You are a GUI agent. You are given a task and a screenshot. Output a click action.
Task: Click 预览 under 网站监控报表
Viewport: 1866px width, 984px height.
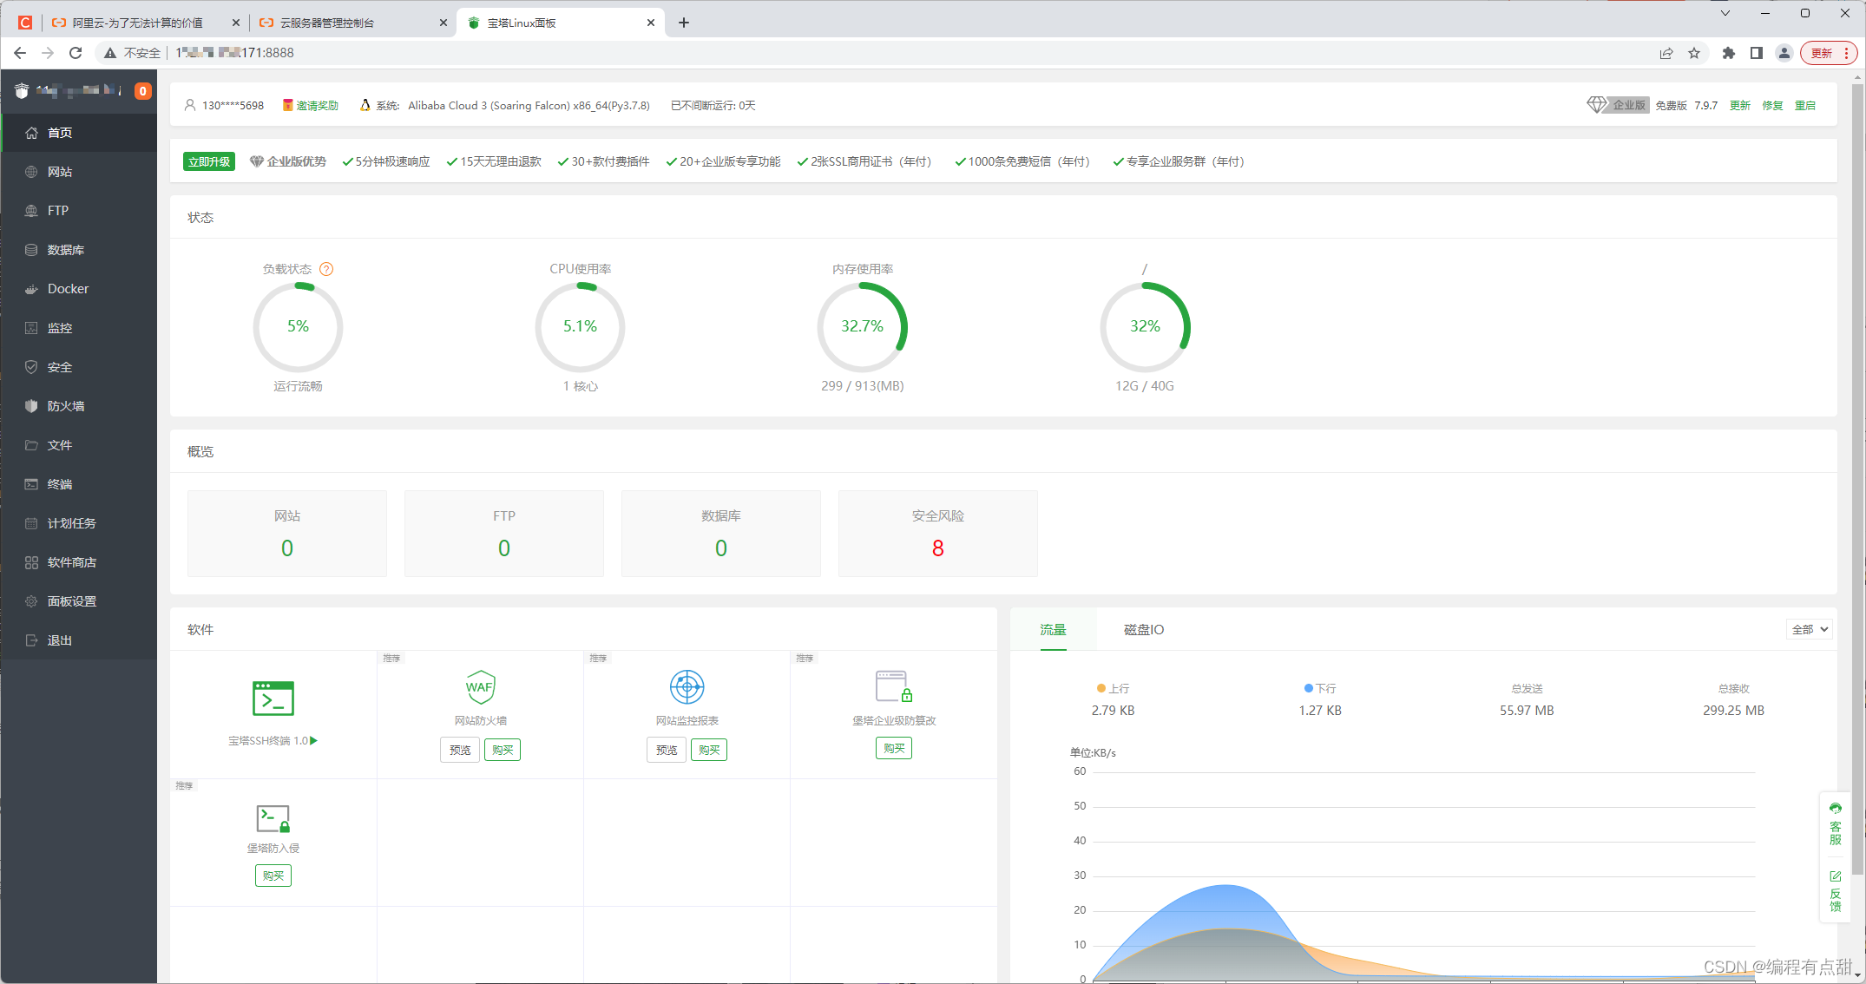(667, 751)
